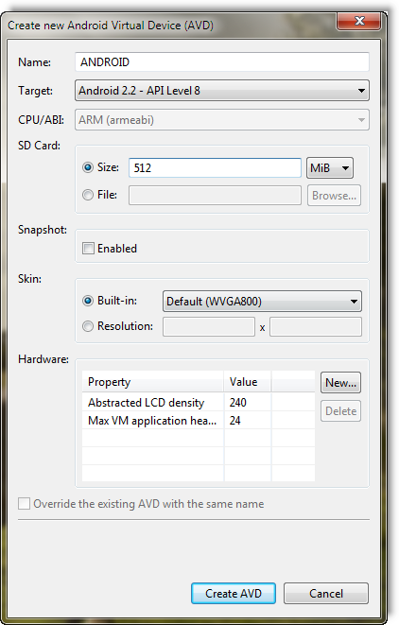Click the New... hardware button
Screen dimensions: 399x625
340,383
